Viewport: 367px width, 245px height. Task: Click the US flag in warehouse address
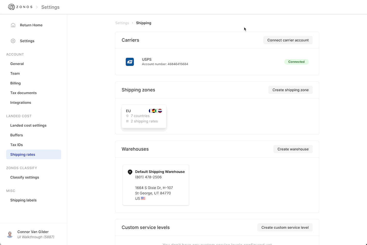click(143, 198)
